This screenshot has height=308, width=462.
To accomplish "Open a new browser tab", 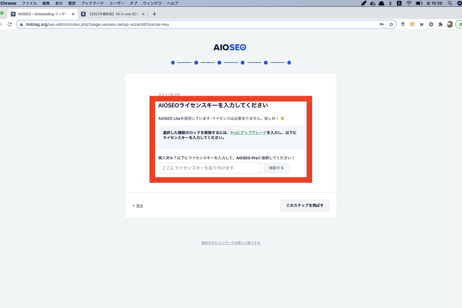I will click(154, 14).
